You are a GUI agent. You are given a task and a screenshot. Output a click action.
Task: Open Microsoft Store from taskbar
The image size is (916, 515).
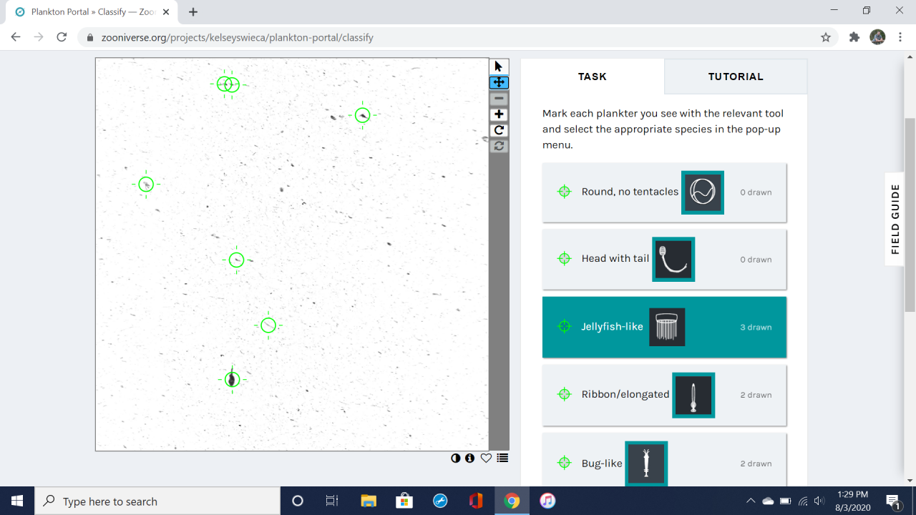pos(404,501)
